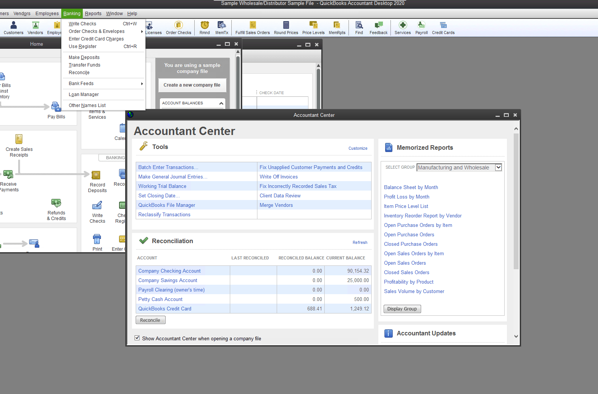Select Use Register menu item
Screen dimensions: 598x394
103,47
